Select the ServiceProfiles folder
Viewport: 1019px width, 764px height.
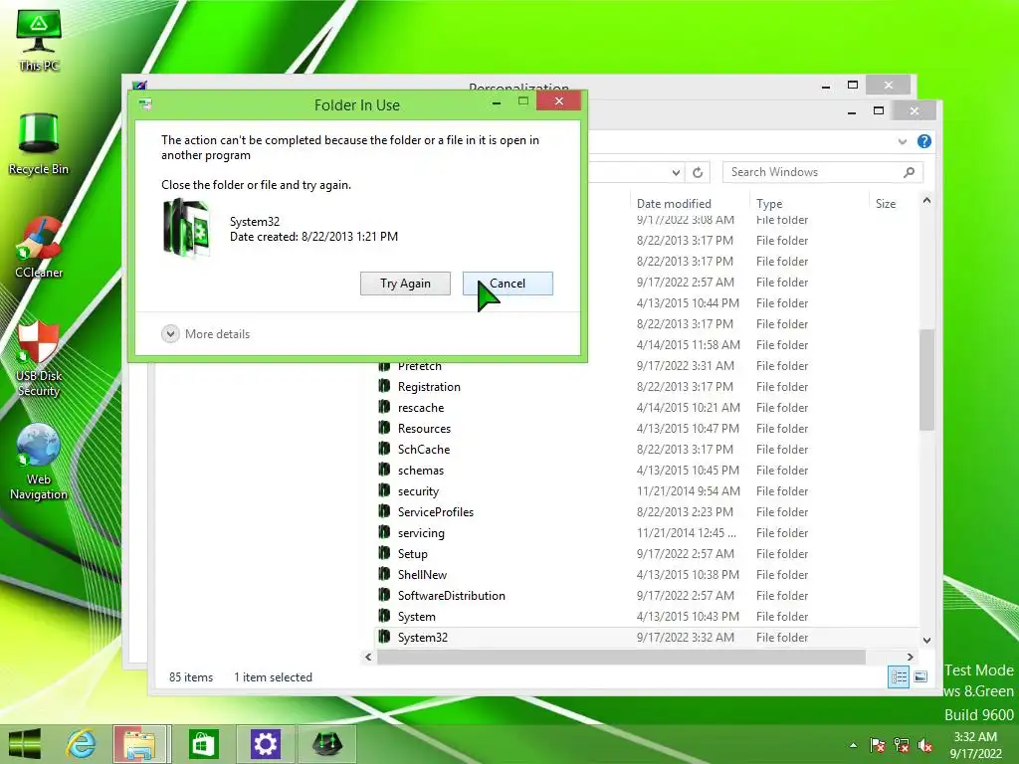click(436, 512)
